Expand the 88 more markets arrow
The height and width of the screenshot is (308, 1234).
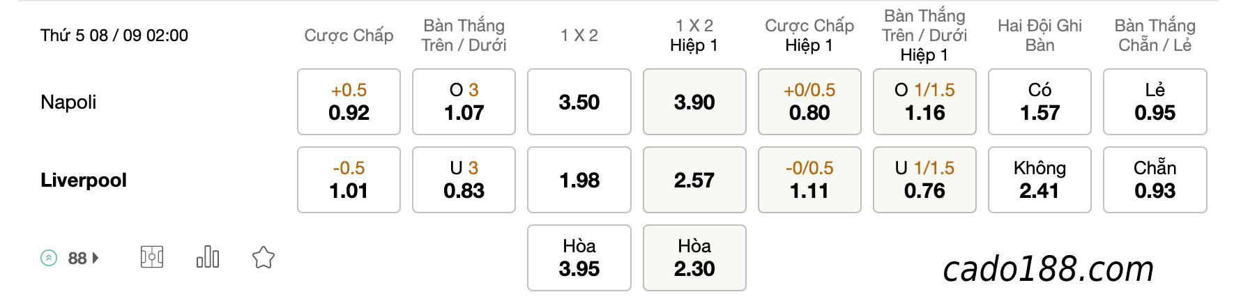pos(95,258)
